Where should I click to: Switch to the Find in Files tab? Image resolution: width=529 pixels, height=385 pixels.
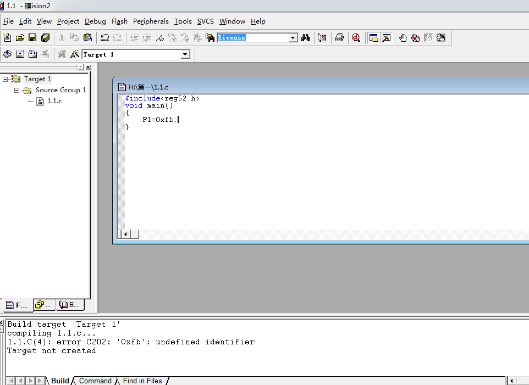(x=142, y=381)
